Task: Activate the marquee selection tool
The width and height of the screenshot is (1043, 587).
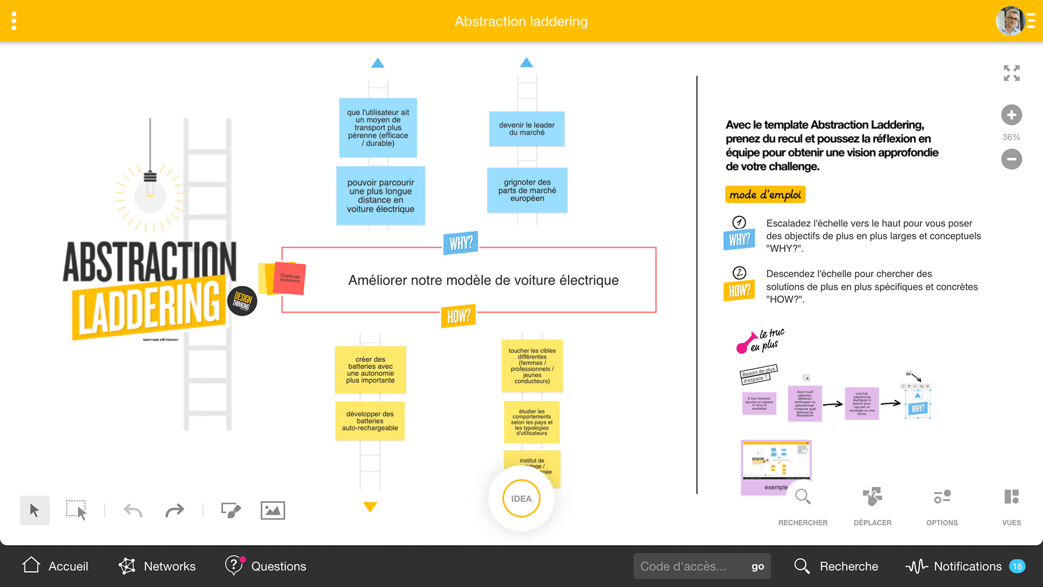Action: pyautogui.click(x=76, y=510)
